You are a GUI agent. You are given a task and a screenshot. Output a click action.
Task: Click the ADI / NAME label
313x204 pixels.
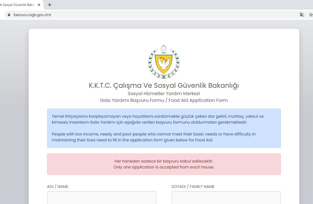click(58, 187)
